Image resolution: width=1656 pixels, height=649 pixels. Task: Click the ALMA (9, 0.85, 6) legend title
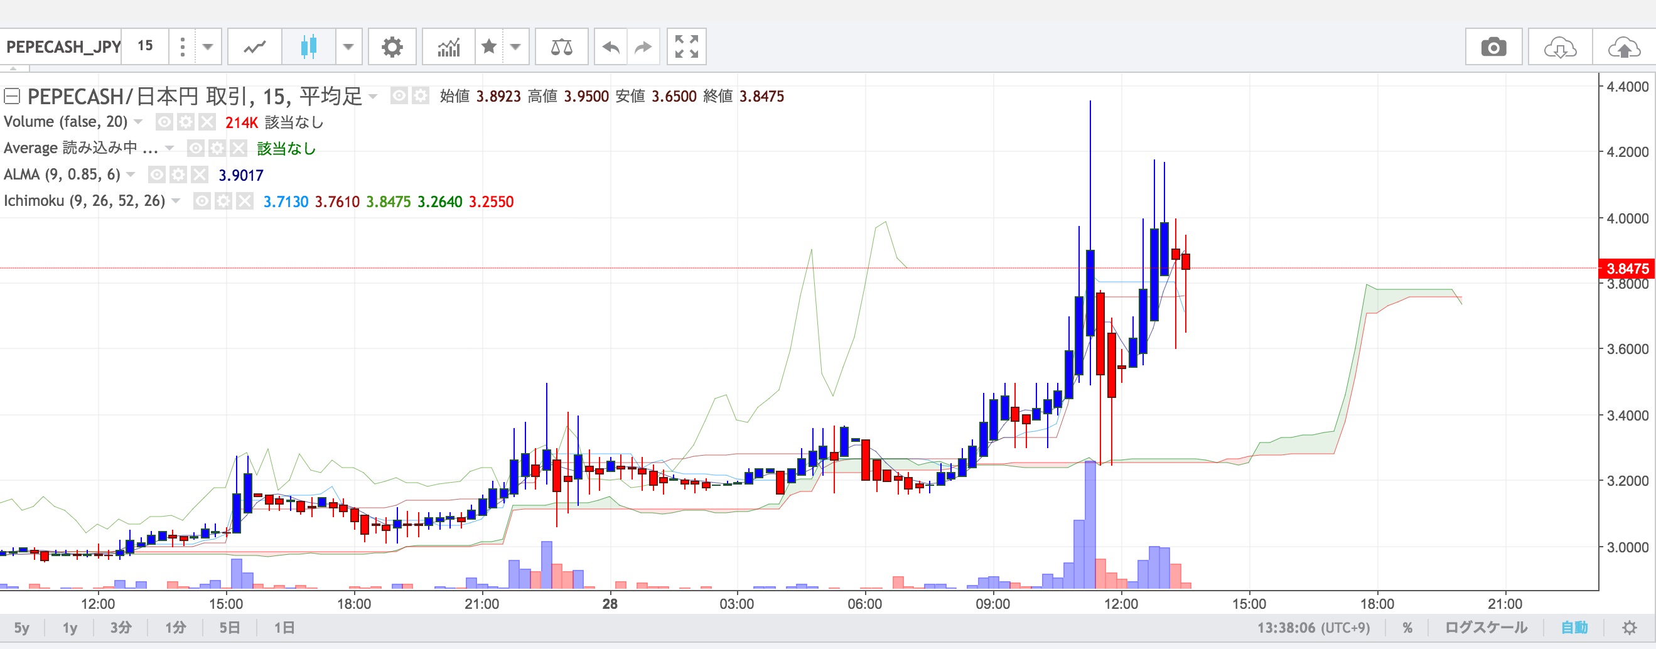62,174
